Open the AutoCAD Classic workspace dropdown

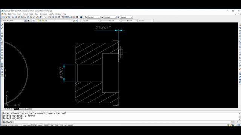pyautogui.click(x=13, y=21)
